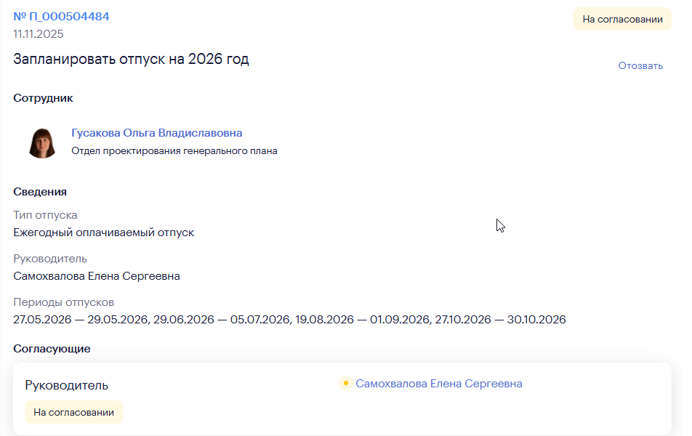The height and width of the screenshot is (436, 692).
Task: Open Гусакова Ольга Владиславовна profile link
Action: [x=157, y=133]
